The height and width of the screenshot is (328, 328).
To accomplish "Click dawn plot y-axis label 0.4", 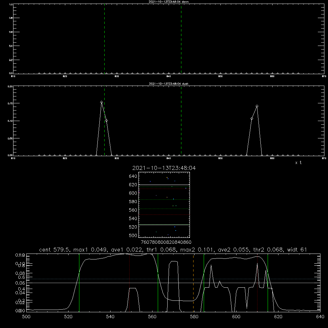I will 11,46.
